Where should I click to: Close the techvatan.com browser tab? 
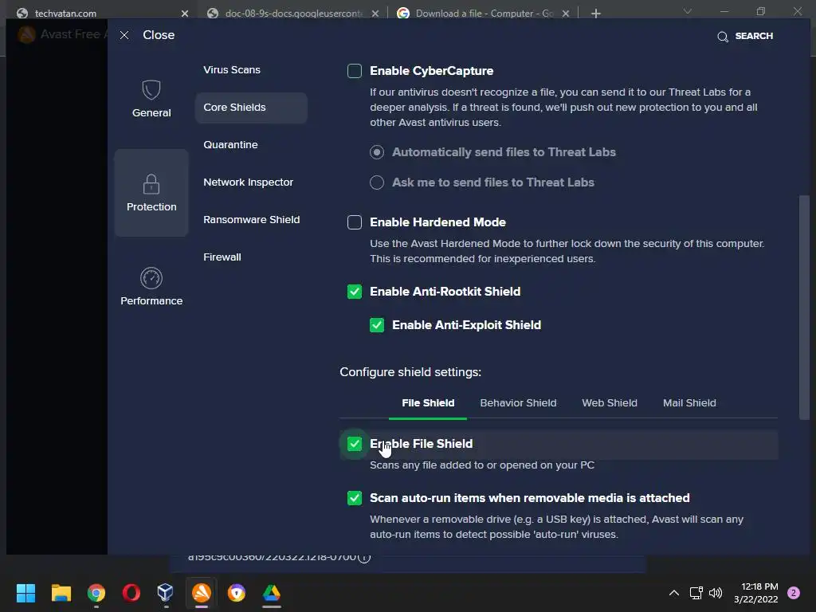point(185,14)
